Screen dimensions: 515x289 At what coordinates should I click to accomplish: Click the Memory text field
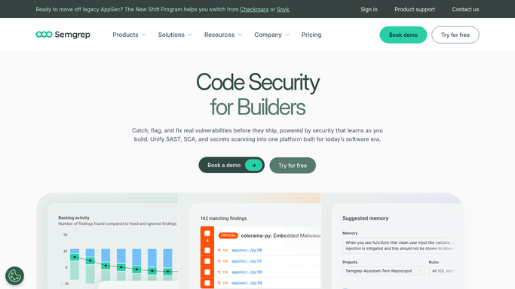[403, 245]
